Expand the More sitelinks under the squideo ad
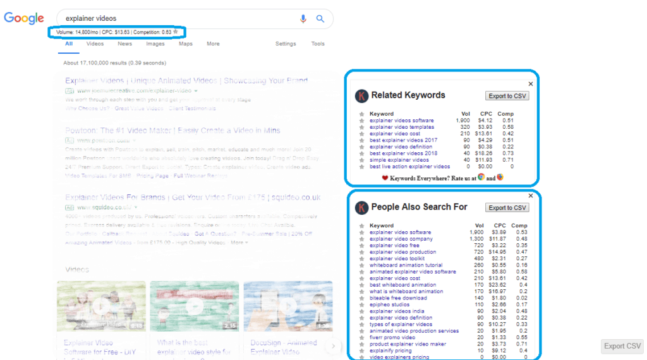This screenshot has height=360, width=647. tap(239, 243)
